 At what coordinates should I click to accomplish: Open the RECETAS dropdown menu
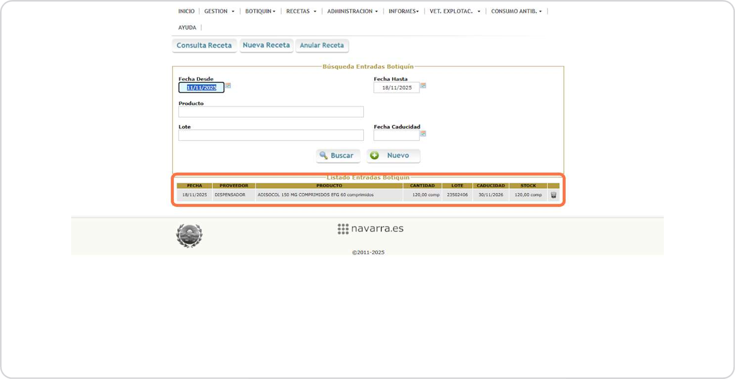[x=301, y=11]
